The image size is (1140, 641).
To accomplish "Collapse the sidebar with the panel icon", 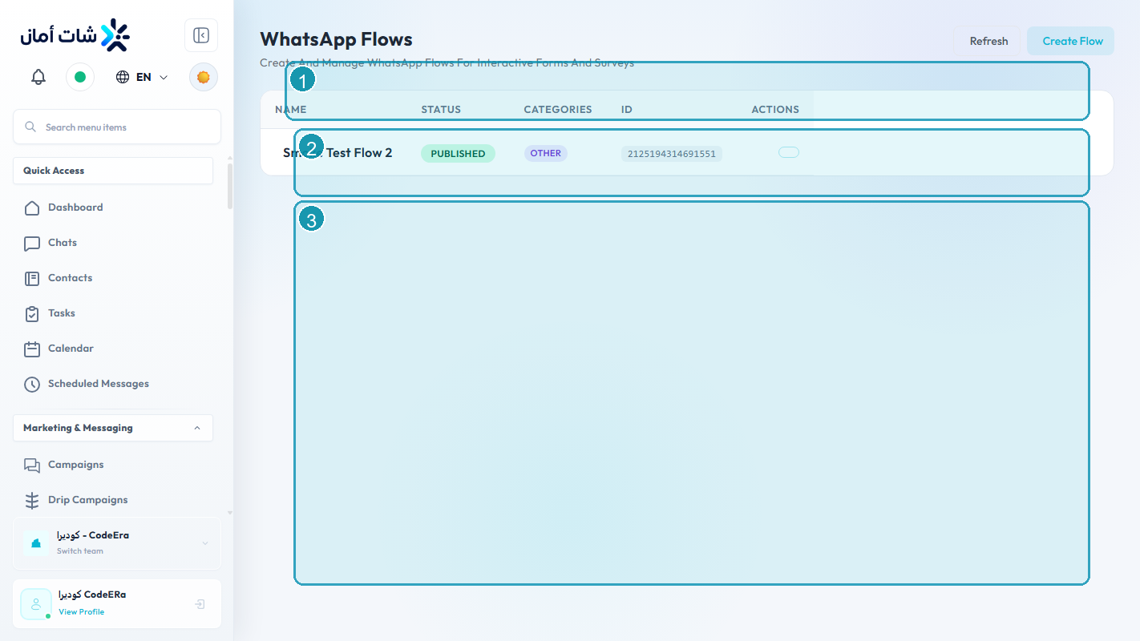I will tap(201, 35).
